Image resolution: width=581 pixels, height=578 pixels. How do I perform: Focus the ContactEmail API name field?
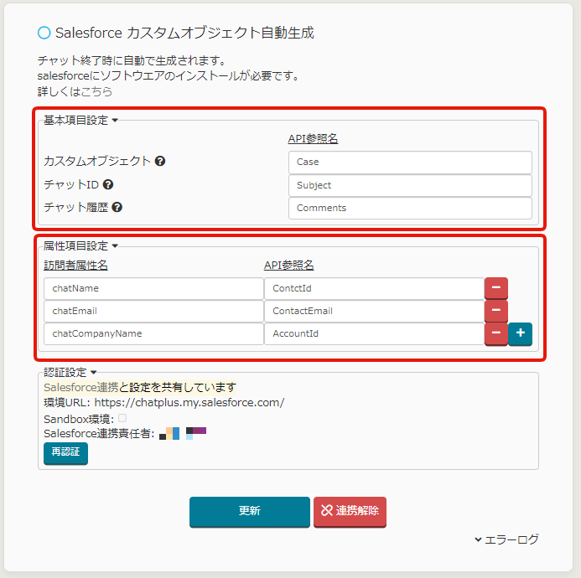pos(374,311)
